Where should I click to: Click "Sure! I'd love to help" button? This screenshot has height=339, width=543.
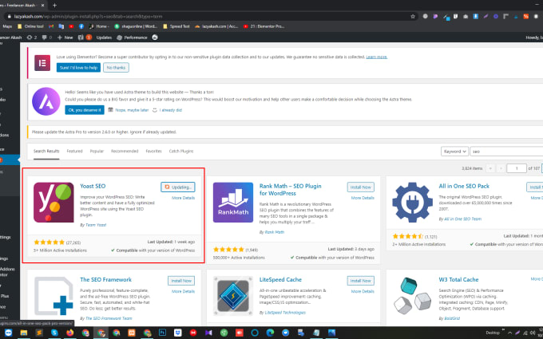point(78,68)
